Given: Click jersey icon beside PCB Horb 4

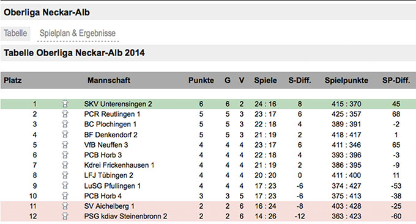Looking at the screenshot, I should [x=65, y=196].
